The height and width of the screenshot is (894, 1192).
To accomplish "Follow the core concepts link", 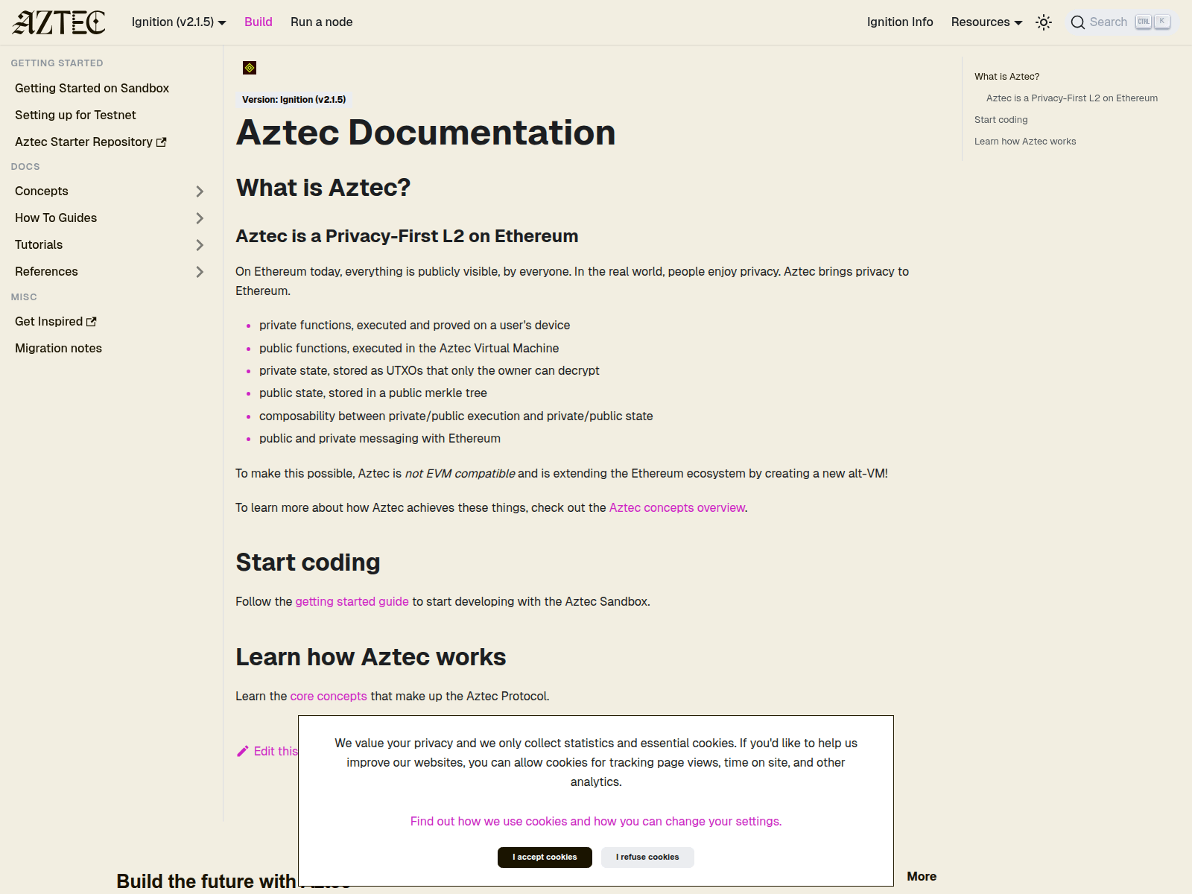I will (329, 696).
